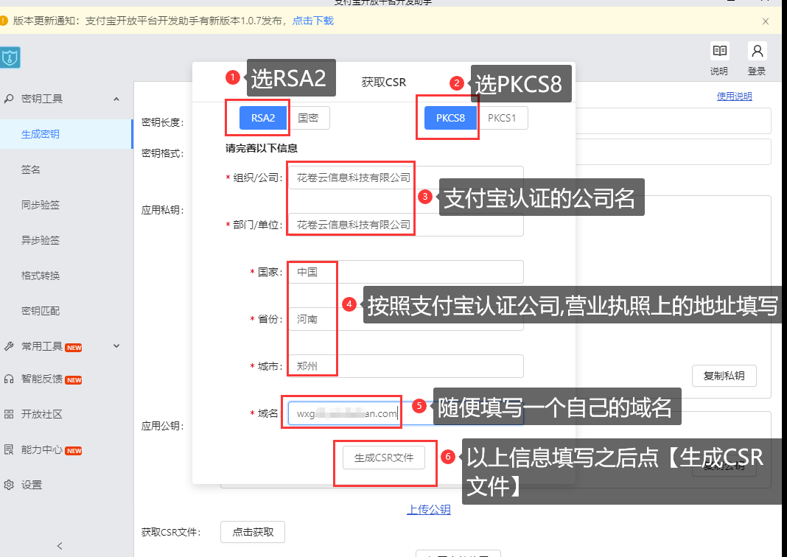Click the 智能反馈 NEW badge
The width and height of the screenshot is (787, 557).
point(74,380)
